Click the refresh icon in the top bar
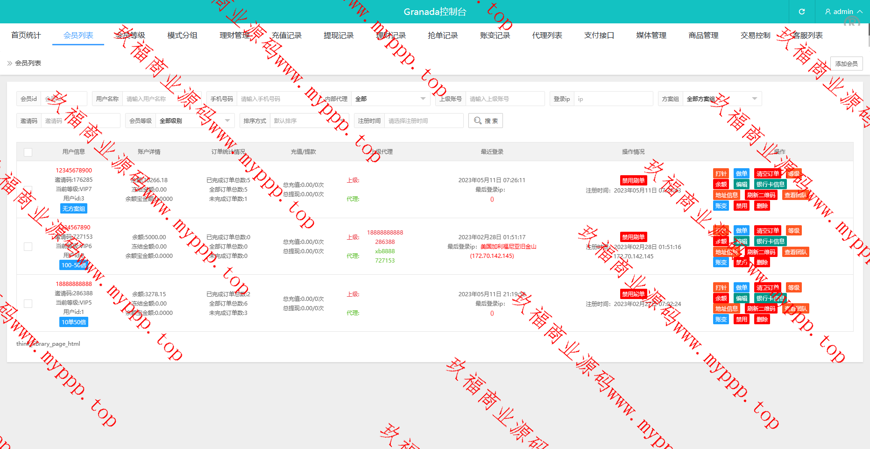The image size is (870, 449). (x=801, y=12)
